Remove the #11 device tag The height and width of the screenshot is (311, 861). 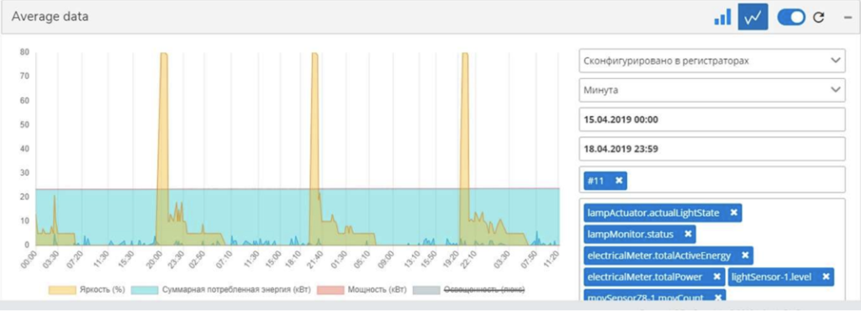pos(619,181)
